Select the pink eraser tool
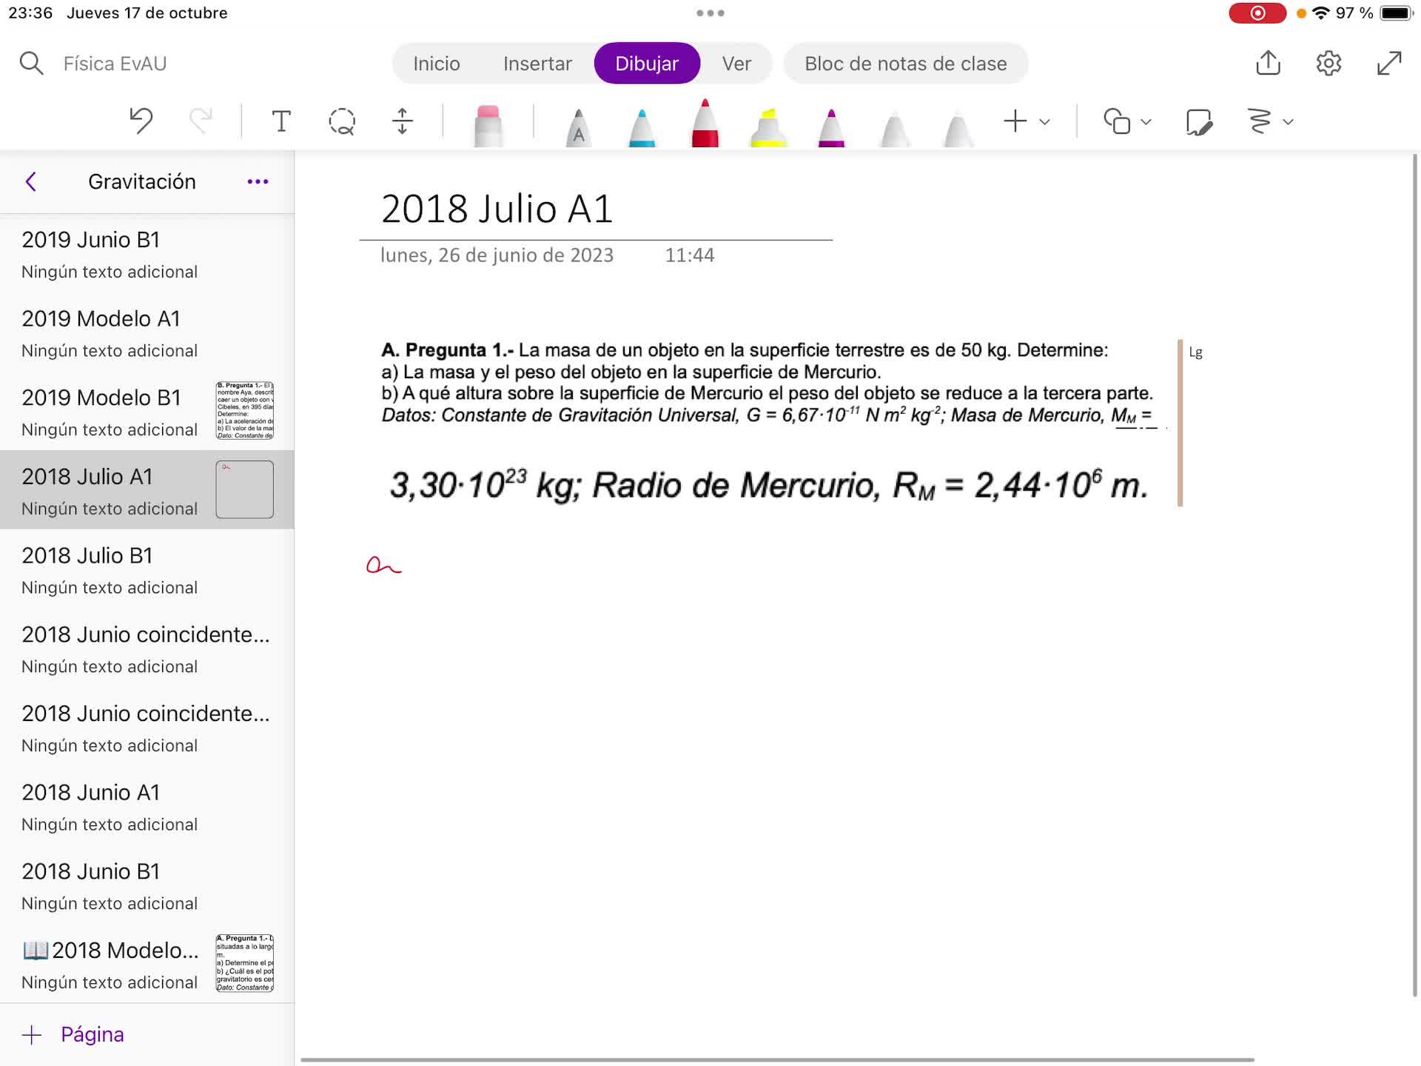The image size is (1421, 1066). pyautogui.click(x=488, y=126)
